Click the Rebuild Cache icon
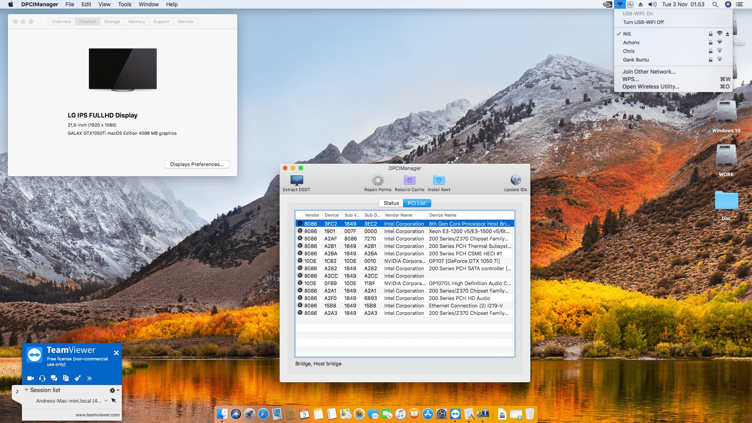Screen dimensions: 752x423 (x=409, y=180)
